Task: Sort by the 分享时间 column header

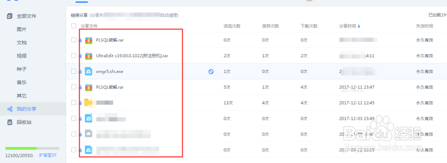Action: tap(347, 26)
